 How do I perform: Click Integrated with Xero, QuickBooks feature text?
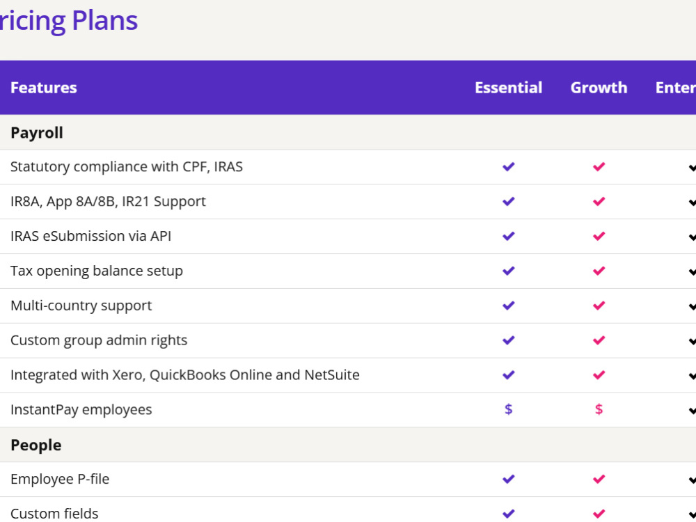184,375
